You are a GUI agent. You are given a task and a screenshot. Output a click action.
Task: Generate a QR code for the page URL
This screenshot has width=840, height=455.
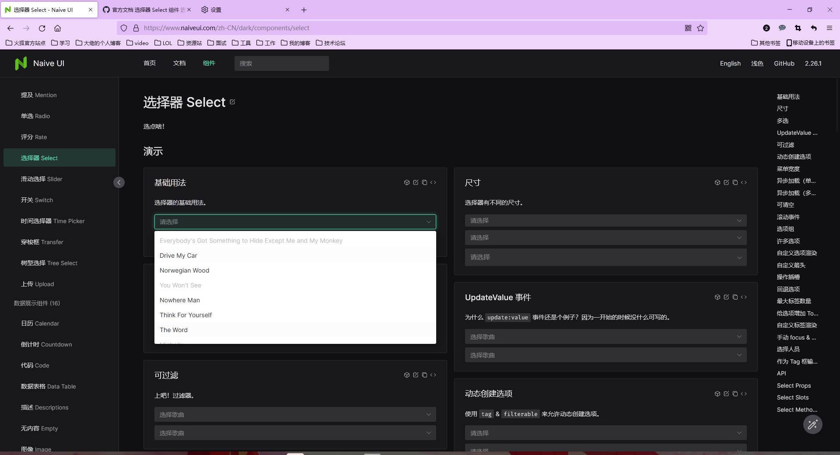click(x=688, y=28)
